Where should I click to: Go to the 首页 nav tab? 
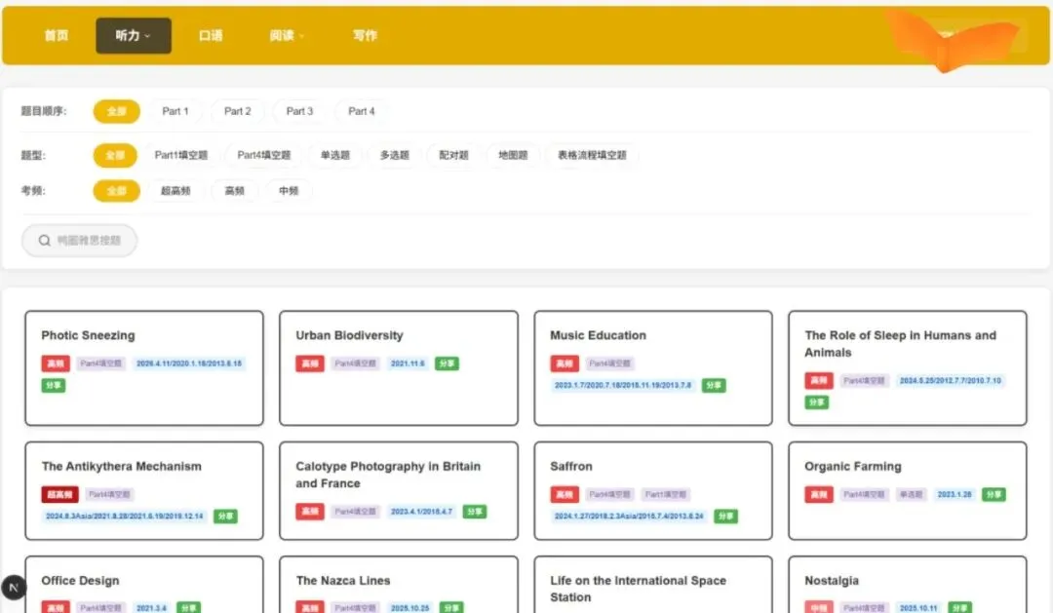click(x=57, y=36)
